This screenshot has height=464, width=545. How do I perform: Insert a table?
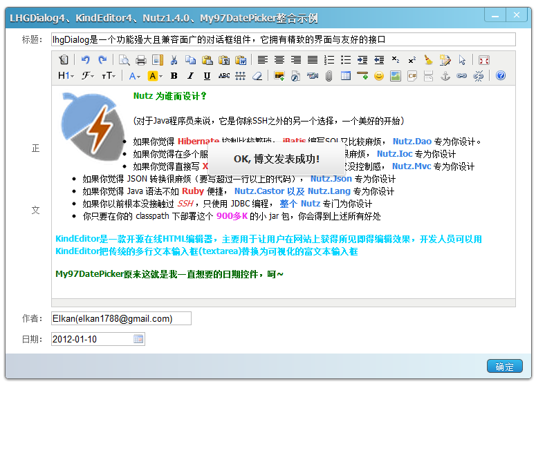pyautogui.click(x=346, y=76)
